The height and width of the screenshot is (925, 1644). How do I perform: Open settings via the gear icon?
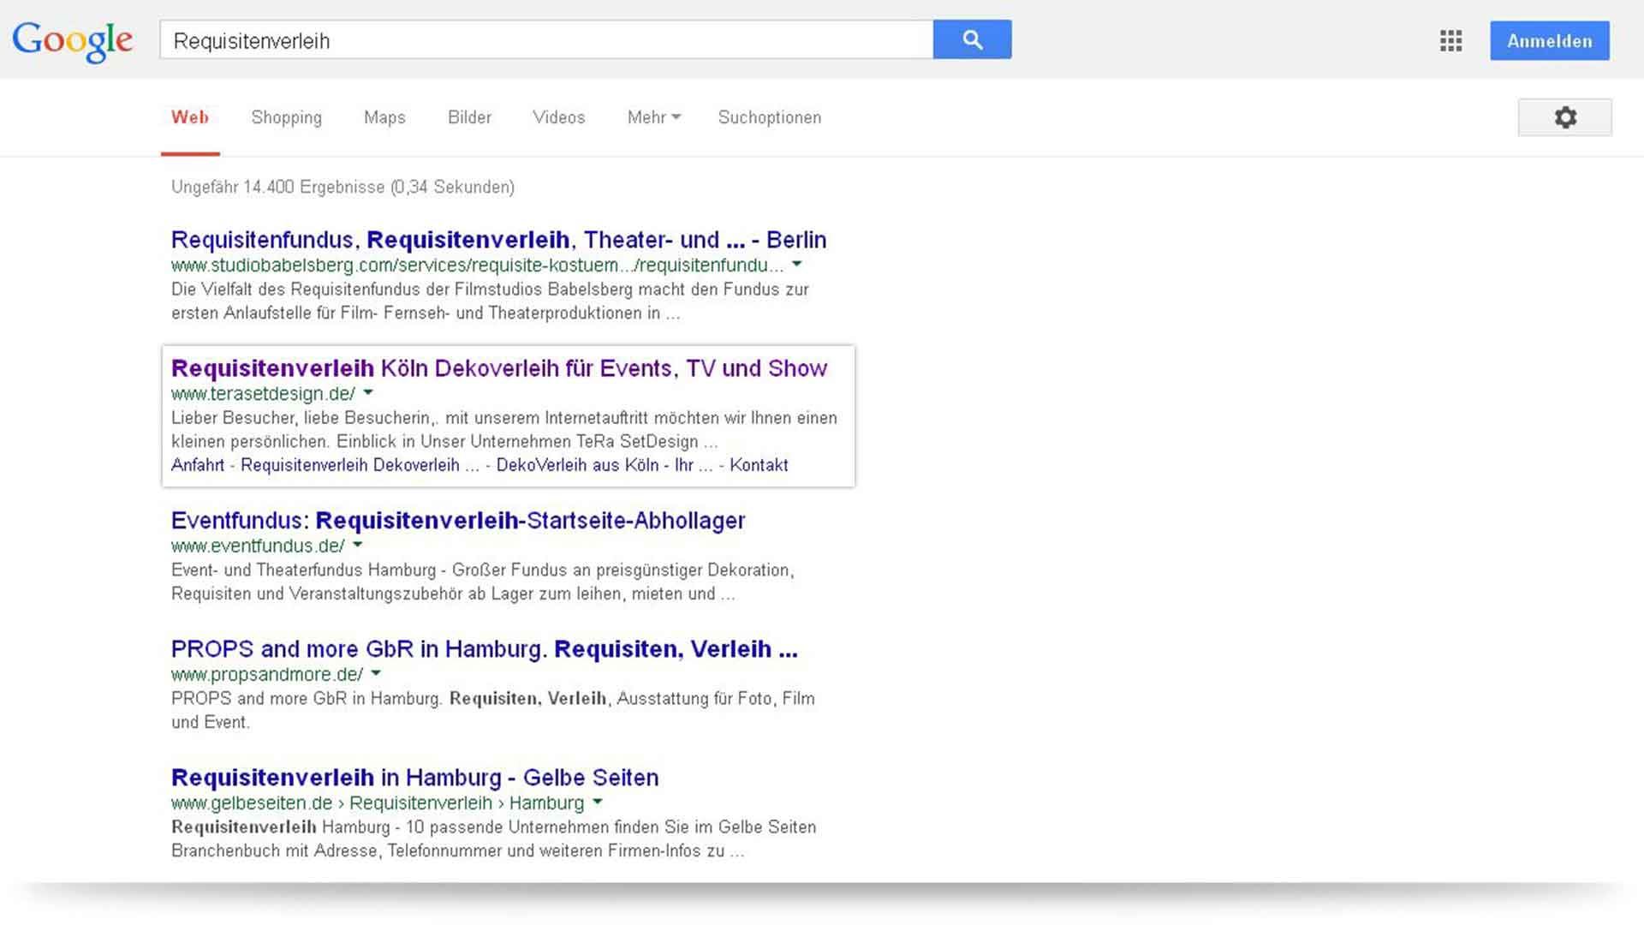(1564, 117)
